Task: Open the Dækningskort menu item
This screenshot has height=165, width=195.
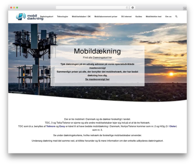Action: click(x=46, y=16)
